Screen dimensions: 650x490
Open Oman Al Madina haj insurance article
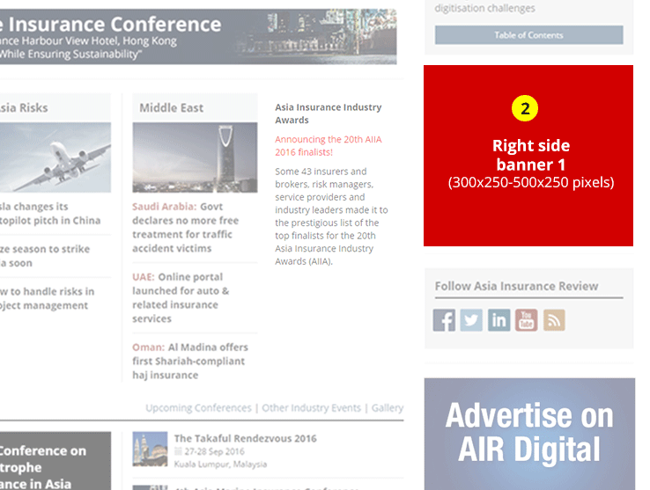(x=190, y=361)
